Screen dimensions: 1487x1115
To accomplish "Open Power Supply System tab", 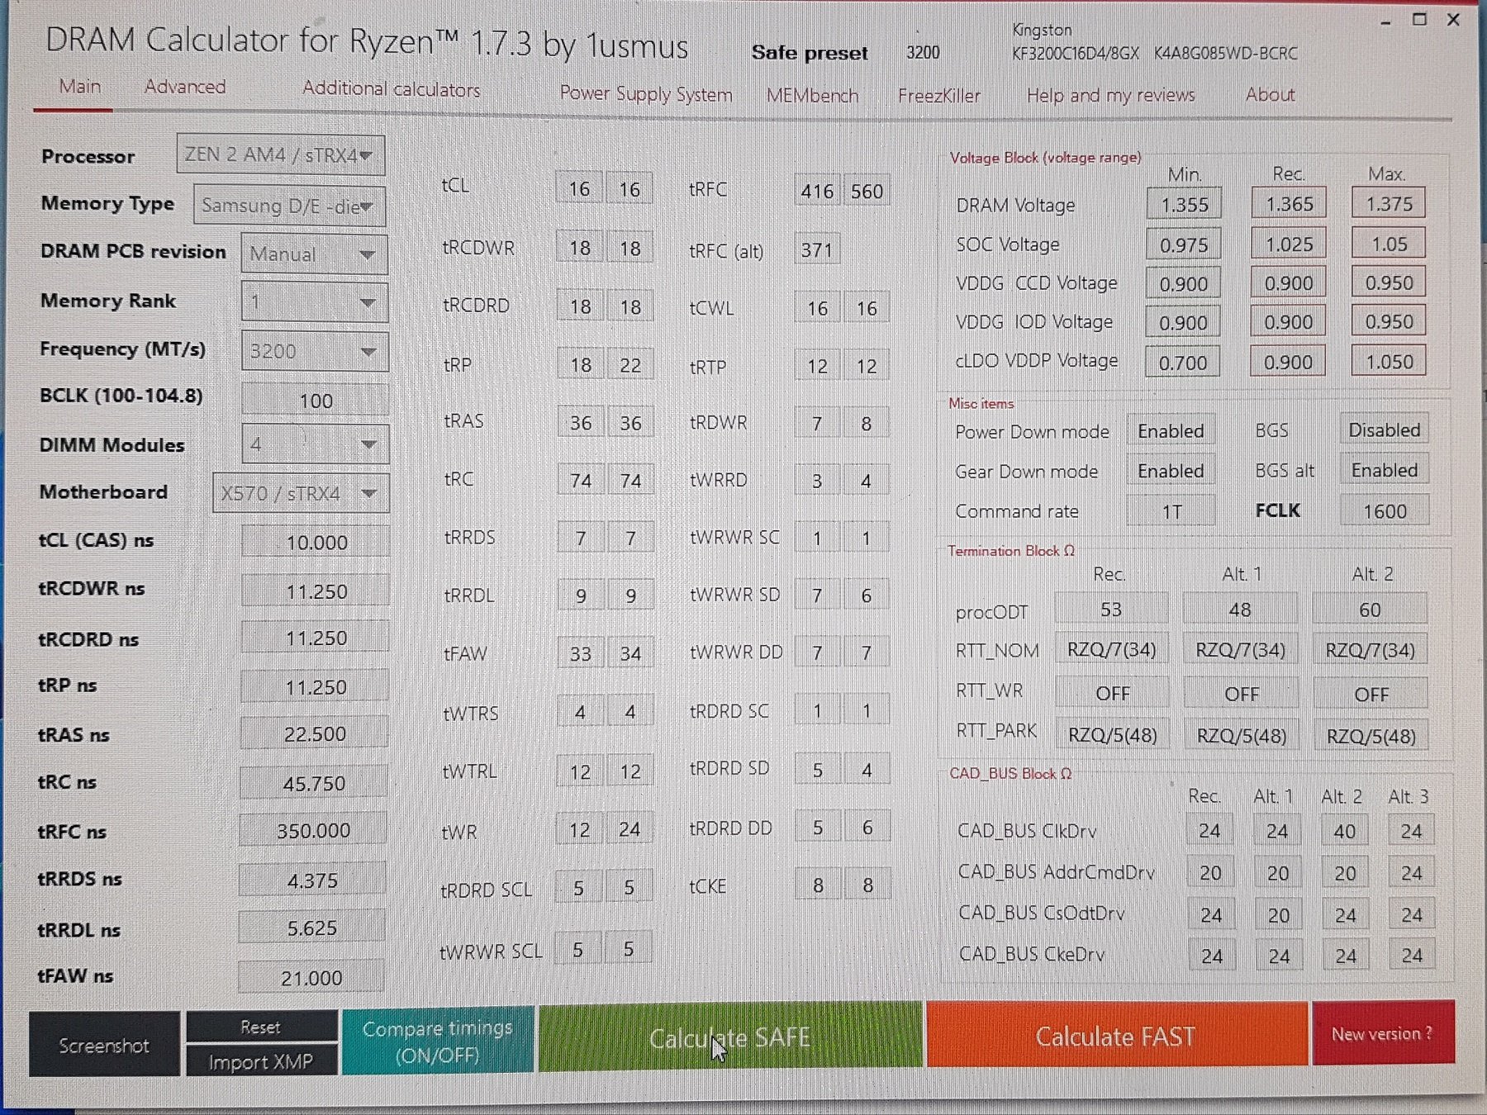I will [x=646, y=94].
